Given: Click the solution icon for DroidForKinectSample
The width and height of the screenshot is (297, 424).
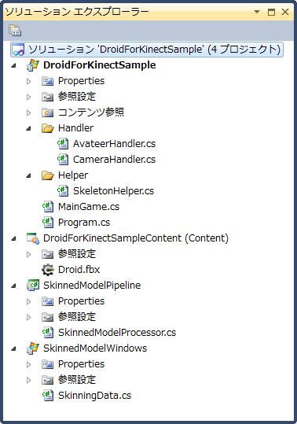Looking at the screenshot, I should pos(18,50).
